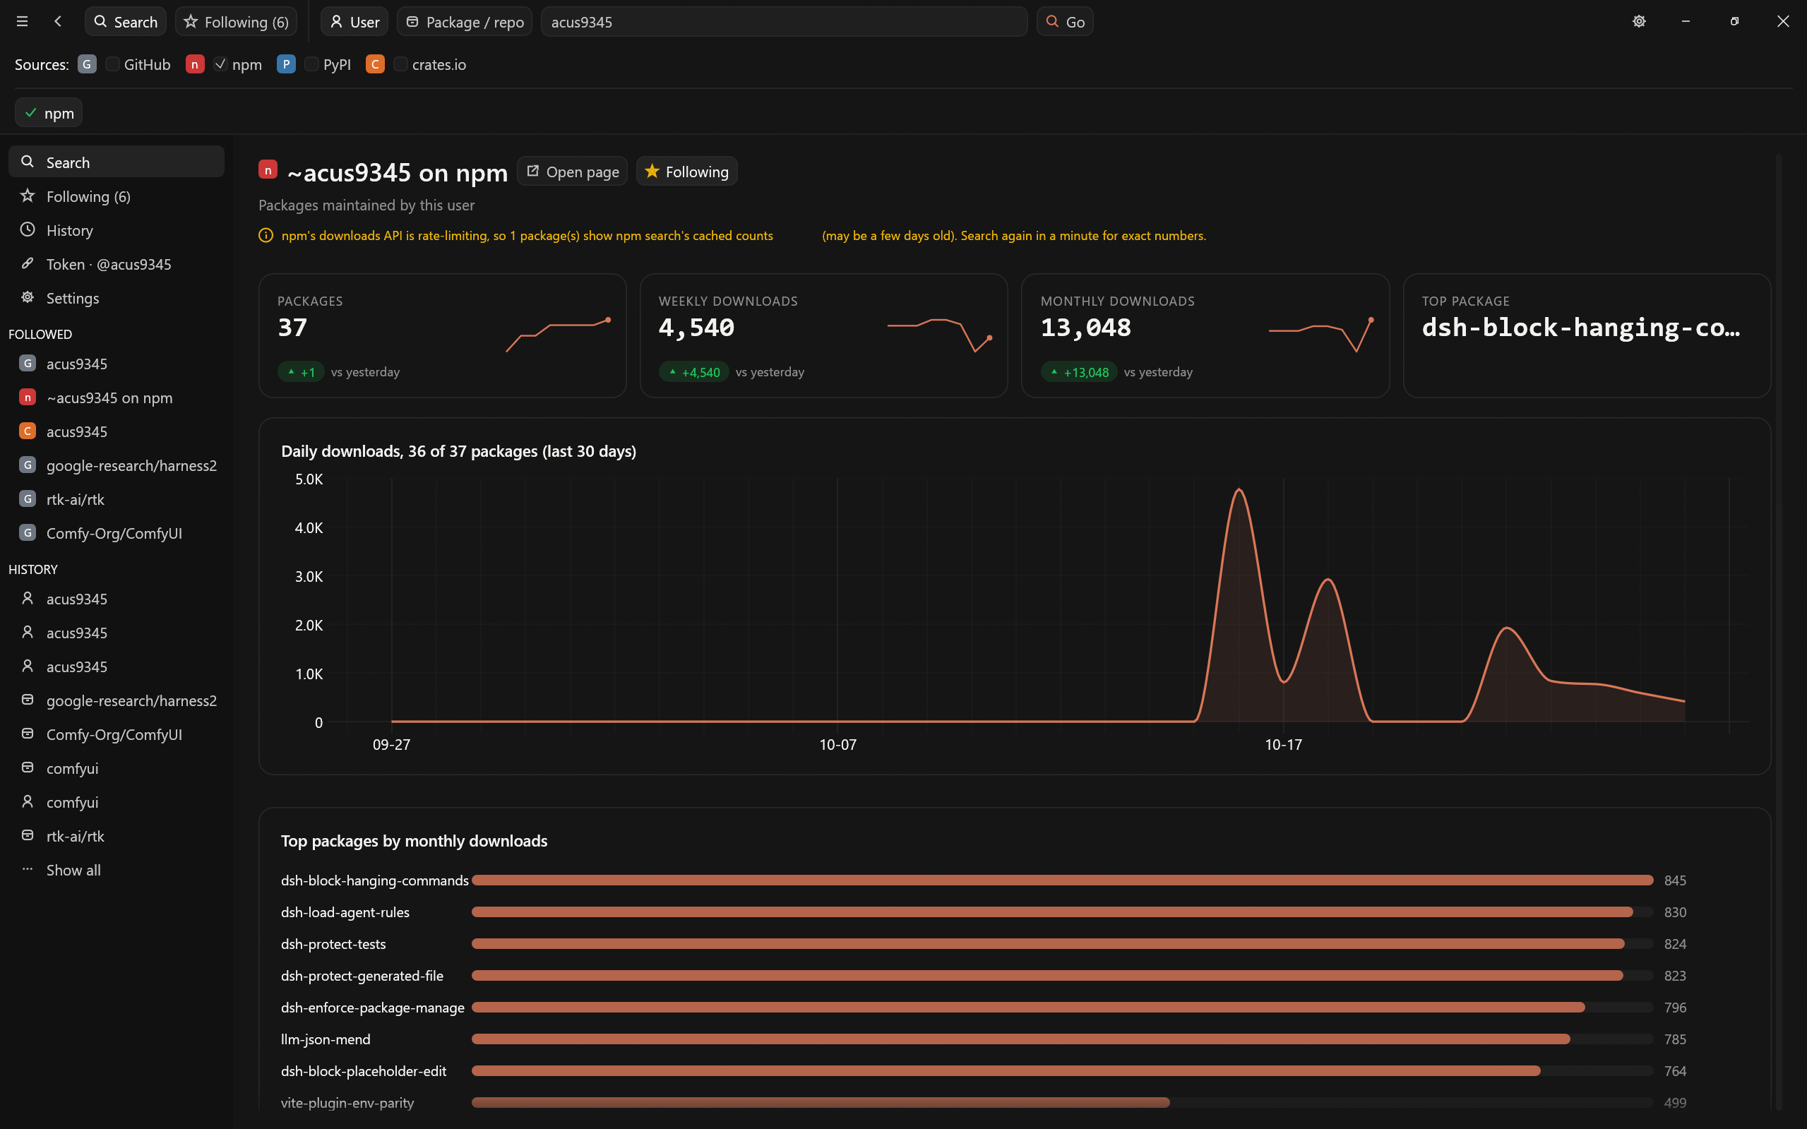Open Token @acus9345 sidebar entry
This screenshot has height=1129, width=1807.
[117, 263]
